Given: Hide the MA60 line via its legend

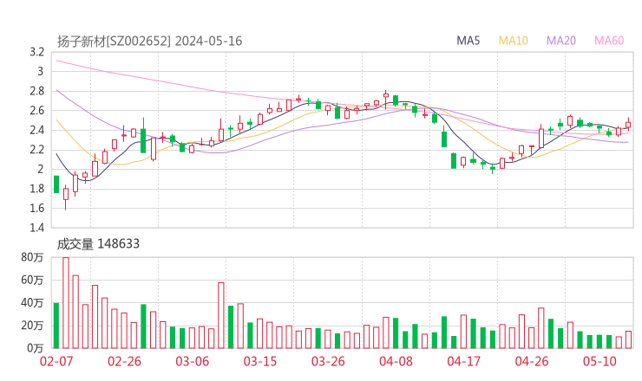Looking at the screenshot, I should [609, 41].
